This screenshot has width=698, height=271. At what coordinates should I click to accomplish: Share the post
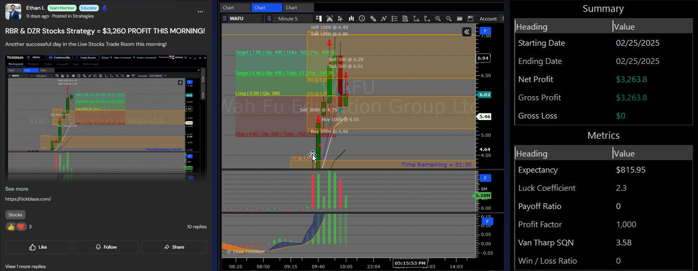click(x=174, y=247)
